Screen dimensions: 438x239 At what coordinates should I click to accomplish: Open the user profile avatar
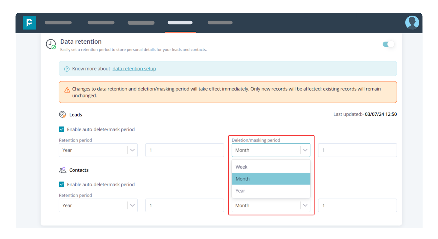click(412, 22)
